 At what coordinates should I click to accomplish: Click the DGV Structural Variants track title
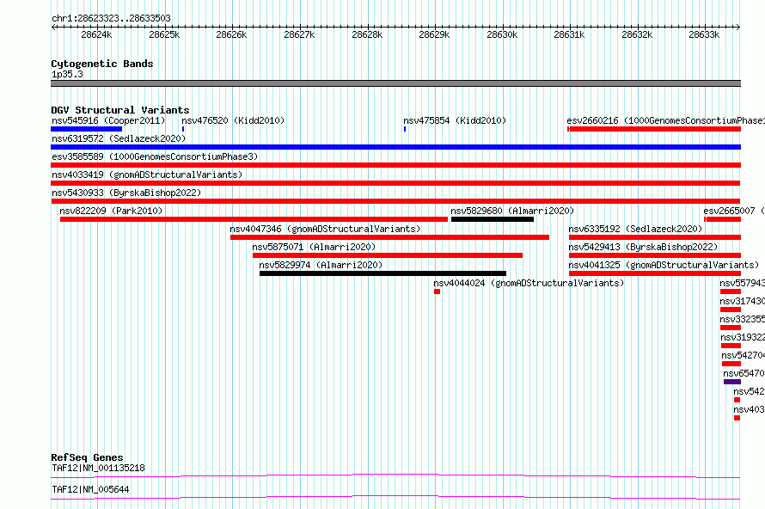(x=120, y=110)
